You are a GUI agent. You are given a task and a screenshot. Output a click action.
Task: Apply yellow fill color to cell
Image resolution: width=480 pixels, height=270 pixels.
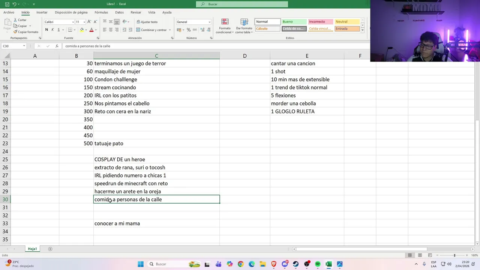tap(82, 30)
